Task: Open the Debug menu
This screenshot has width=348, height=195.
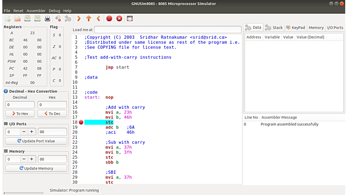Action: click(x=54, y=11)
